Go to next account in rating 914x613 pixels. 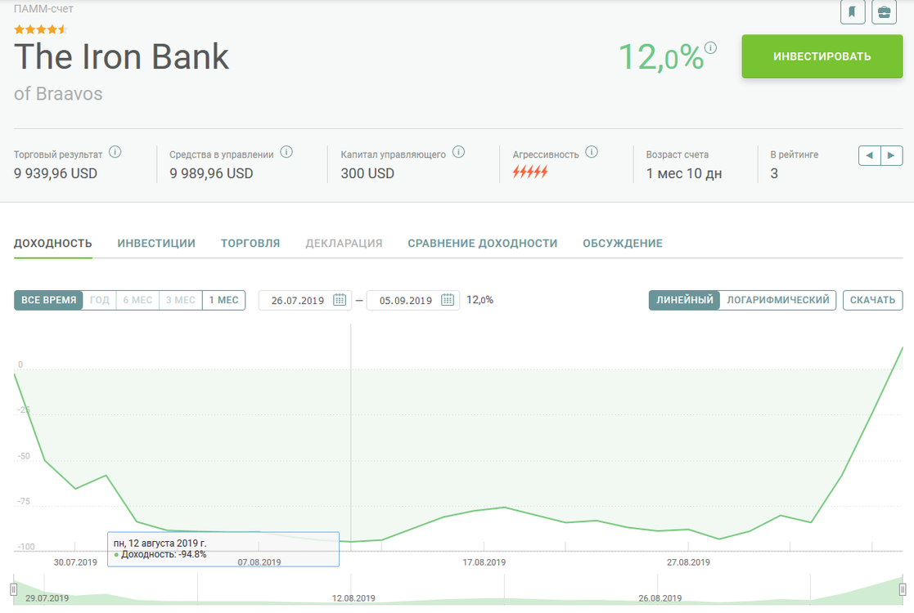891,155
